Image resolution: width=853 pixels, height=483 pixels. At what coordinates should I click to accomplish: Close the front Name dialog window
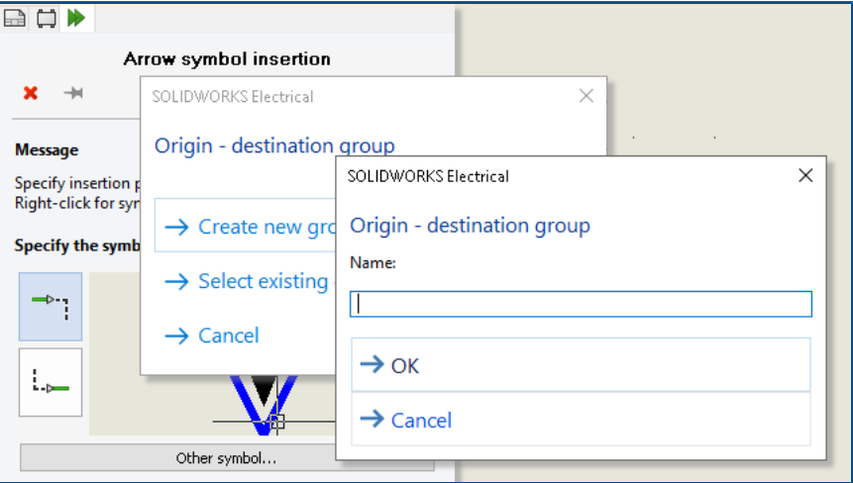[805, 175]
